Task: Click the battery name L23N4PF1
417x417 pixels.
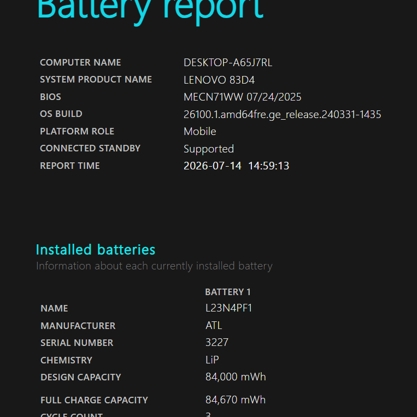Action: pyautogui.click(x=228, y=308)
